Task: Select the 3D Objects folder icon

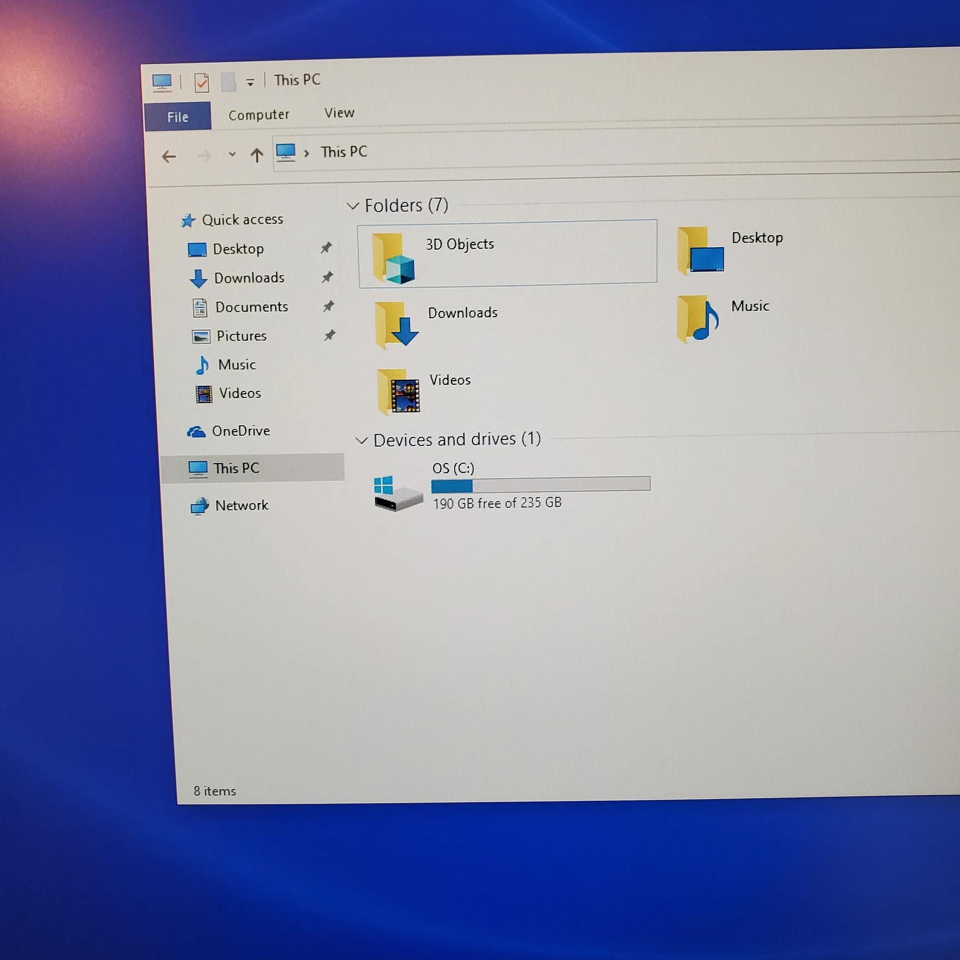Action: (x=393, y=259)
